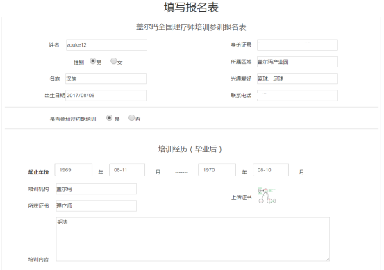Click the 身份证号 input field
Screen dimensions: 384x270
pyautogui.click(x=297, y=45)
